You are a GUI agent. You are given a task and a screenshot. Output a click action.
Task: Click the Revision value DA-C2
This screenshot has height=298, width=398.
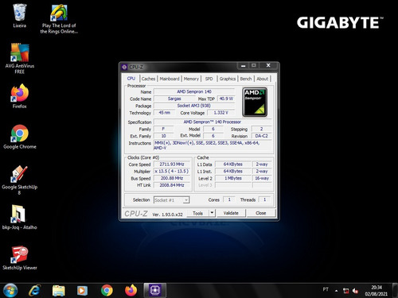(261, 136)
